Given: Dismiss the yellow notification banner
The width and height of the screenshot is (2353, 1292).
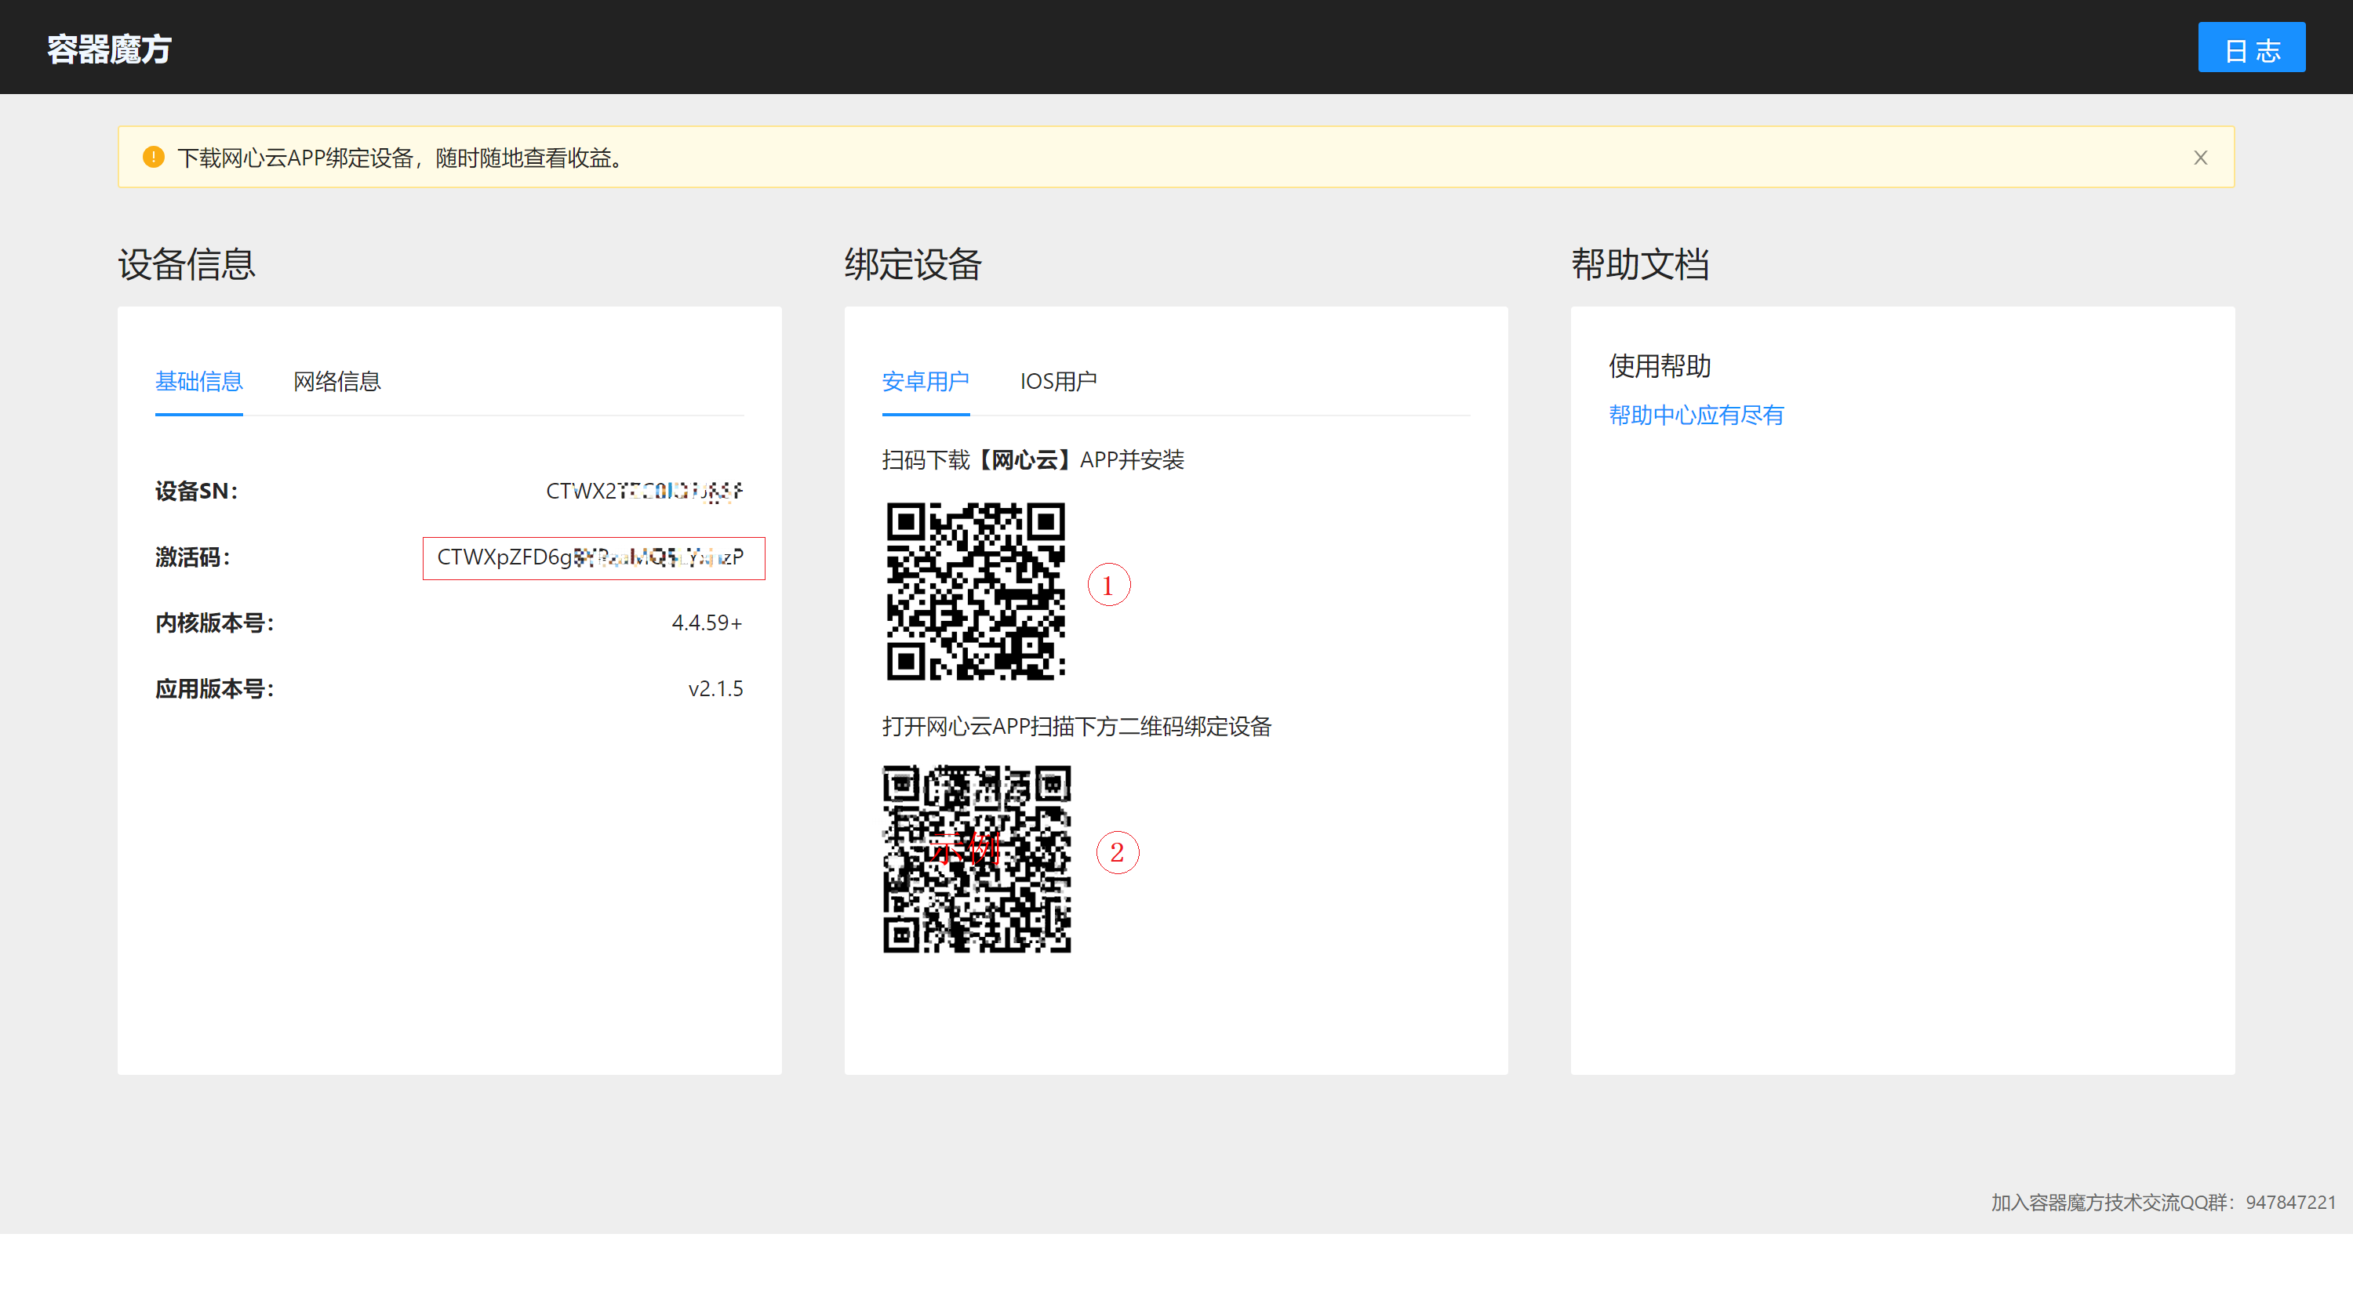Looking at the screenshot, I should (2199, 158).
